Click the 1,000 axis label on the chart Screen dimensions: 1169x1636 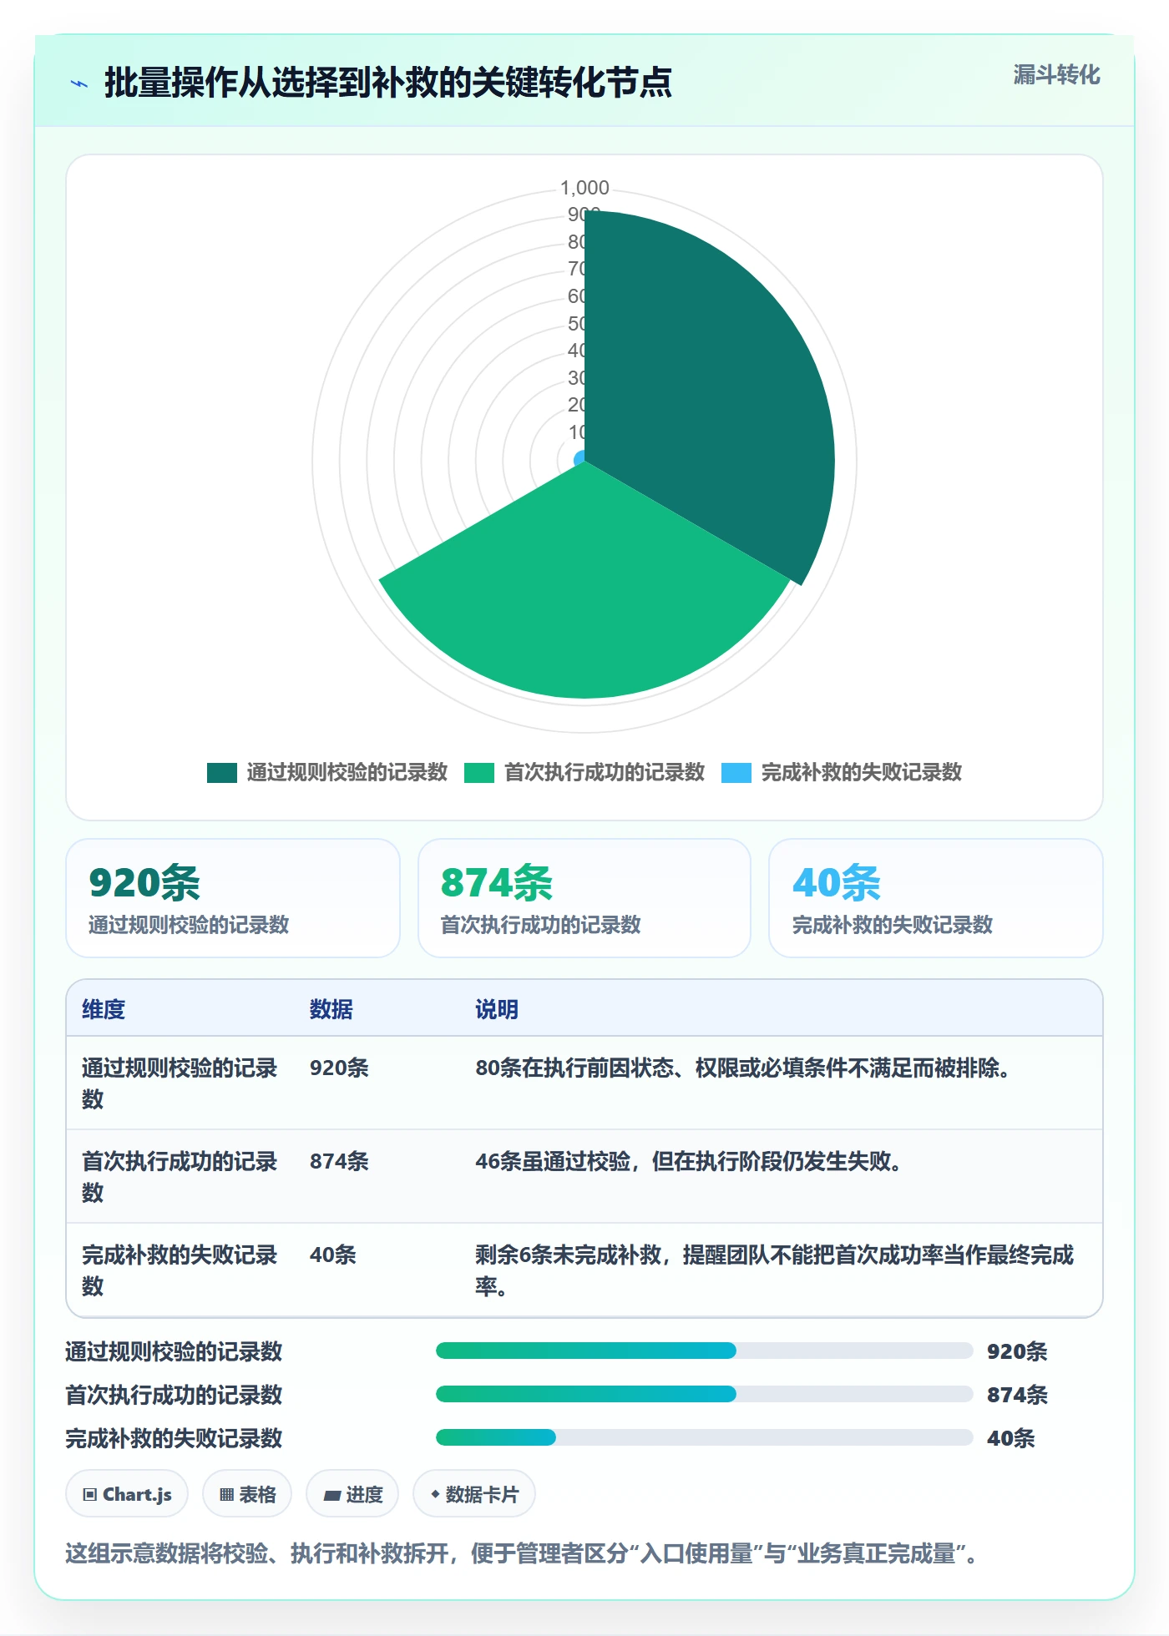point(584,188)
